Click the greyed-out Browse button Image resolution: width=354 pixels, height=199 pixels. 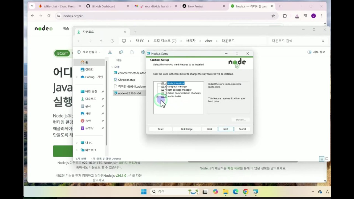(x=240, y=120)
